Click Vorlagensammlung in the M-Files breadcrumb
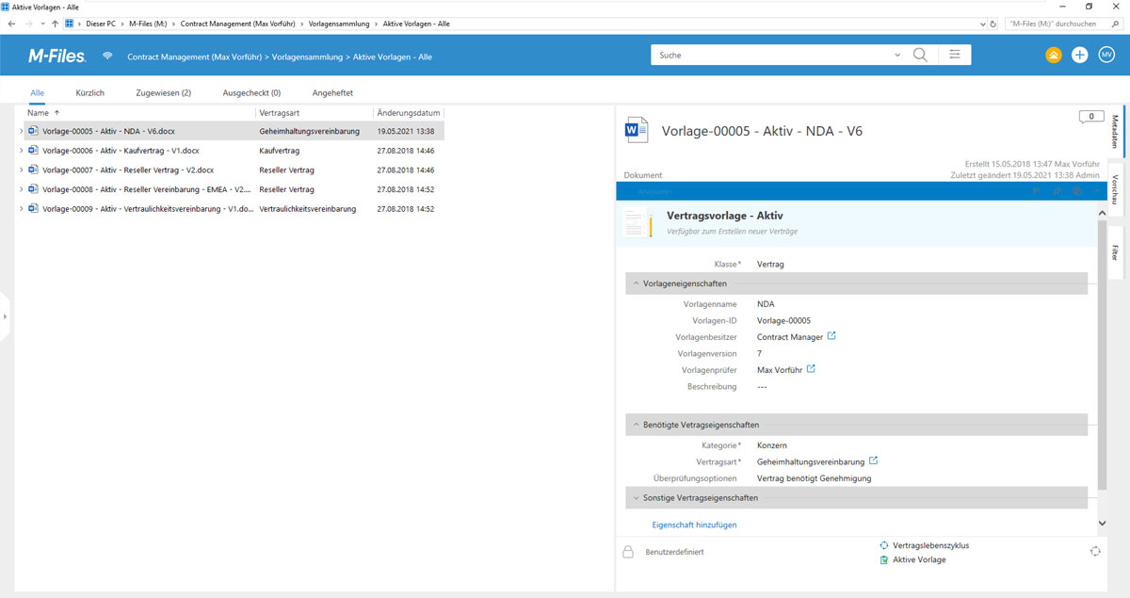Viewport: 1130px width, 598px height. [x=307, y=57]
